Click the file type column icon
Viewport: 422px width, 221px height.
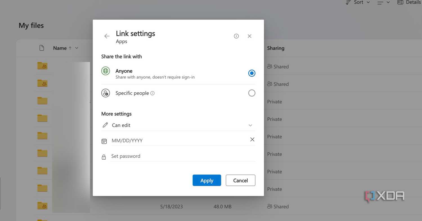tap(42, 48)
